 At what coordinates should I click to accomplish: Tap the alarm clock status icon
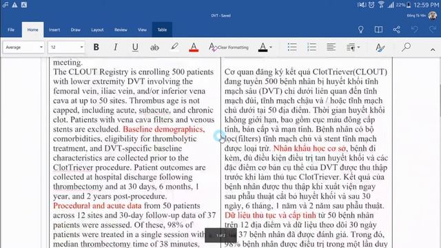(371, 5)
